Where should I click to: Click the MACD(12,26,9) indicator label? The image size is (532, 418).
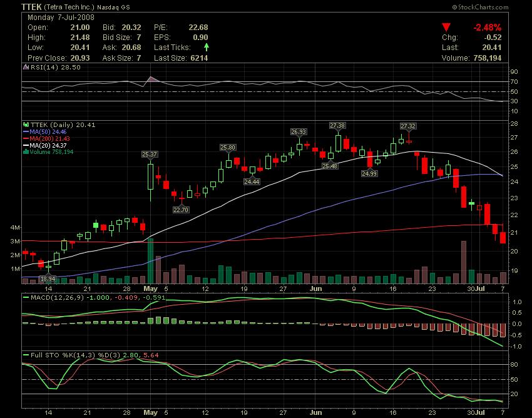(x=58, y=298)
